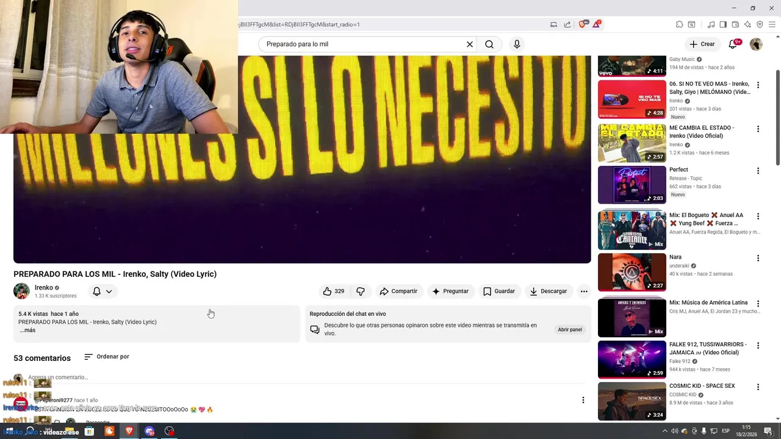This screenshot has height=439, width=781.
Task: Open the 'SI NO TE VEO MAS' video thumbnail
Action: [632, 99]
